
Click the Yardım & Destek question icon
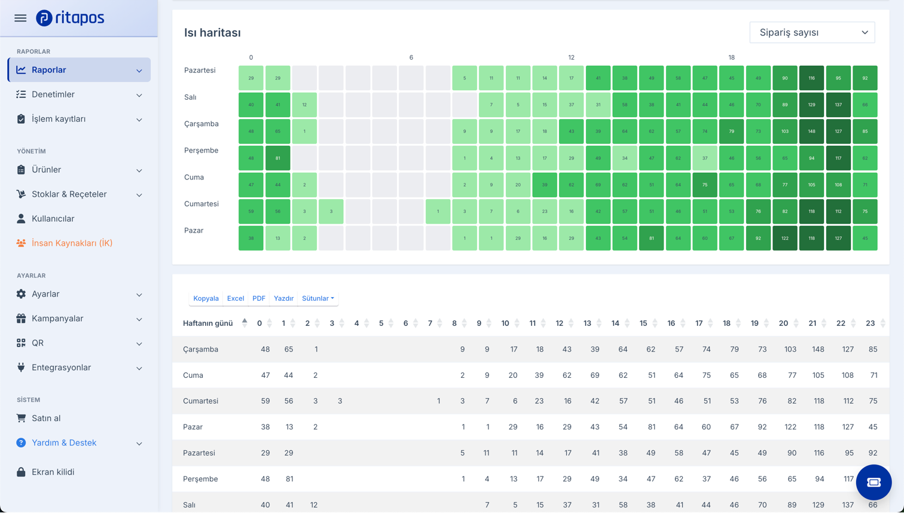click(21, 443)
